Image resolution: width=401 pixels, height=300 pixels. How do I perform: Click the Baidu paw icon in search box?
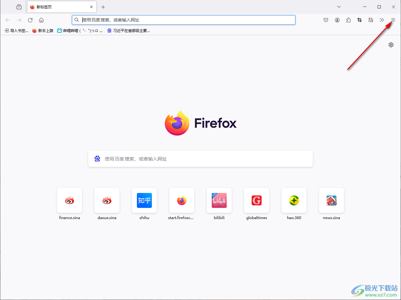coord(97,159)
